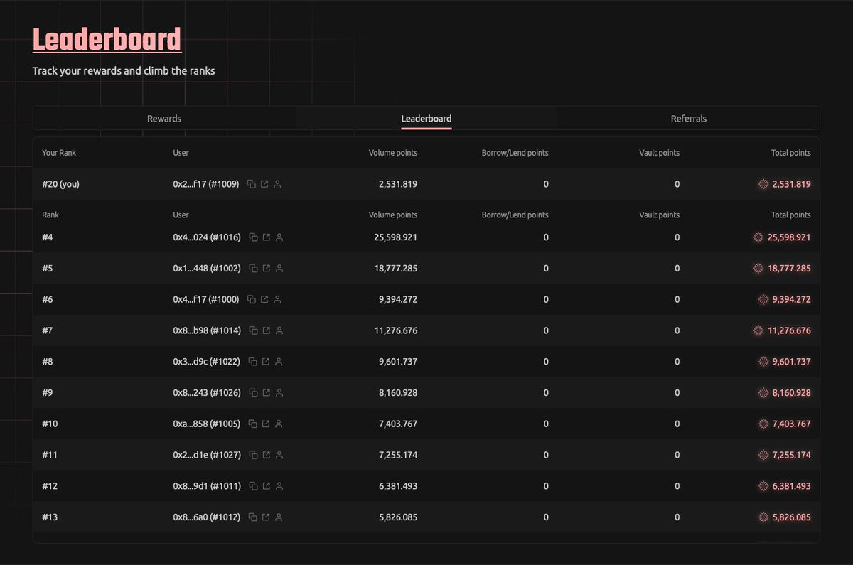Copy address of user 0x4...024 (#1016)
This screenshot has height=565, width=853.
[x=253, y=237]
